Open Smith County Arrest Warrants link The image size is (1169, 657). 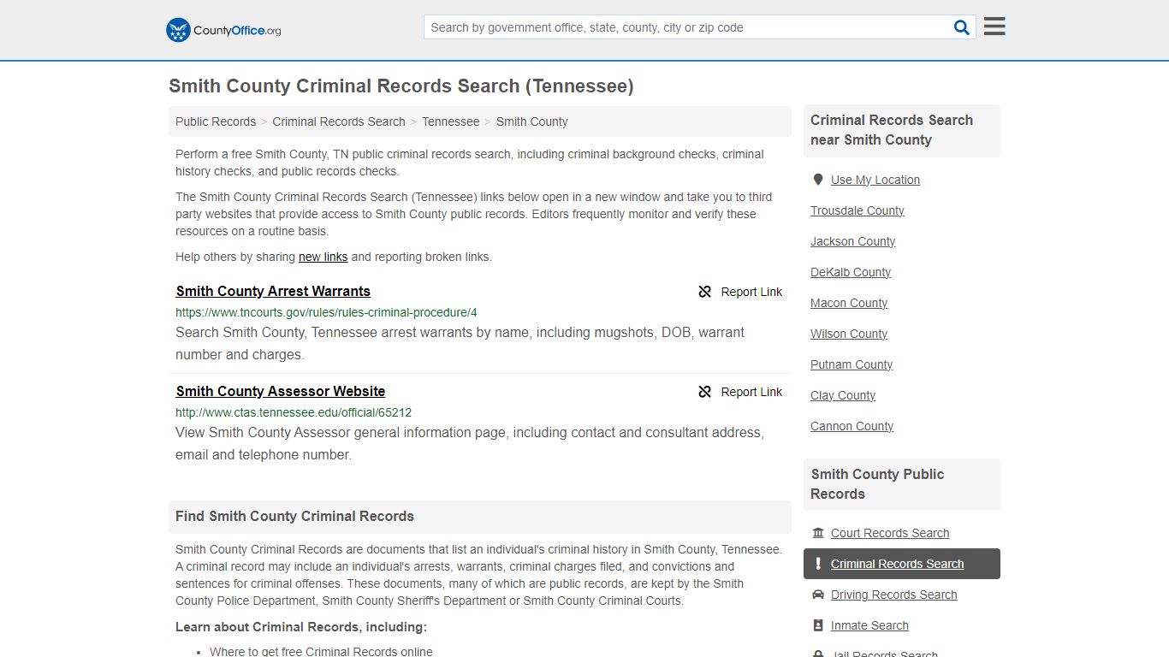pos(273,291)
